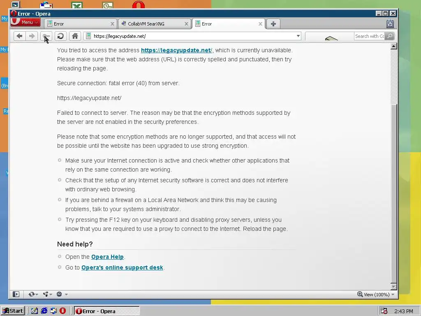This screenshot has height=316, width=421.
Task: Launch Opera from quick launch bar
Action: coord(63,311)
